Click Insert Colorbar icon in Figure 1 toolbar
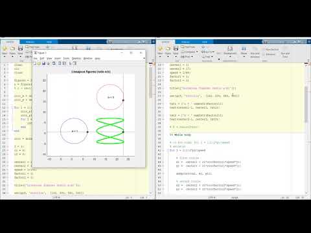Viewport: 311px width, 233px height. point(60,63)
